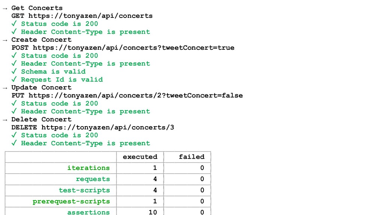Click the 'Update Concert' request title
Image resolution: width=383 pixels, height=215 pixels.
point(42,87)
